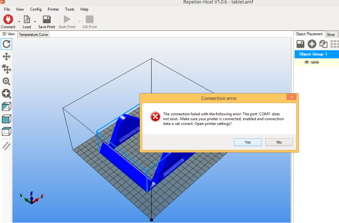The width and height of the screenshot is (339, 223).
Task: Select the Move object tool
Action: (6, 69)
